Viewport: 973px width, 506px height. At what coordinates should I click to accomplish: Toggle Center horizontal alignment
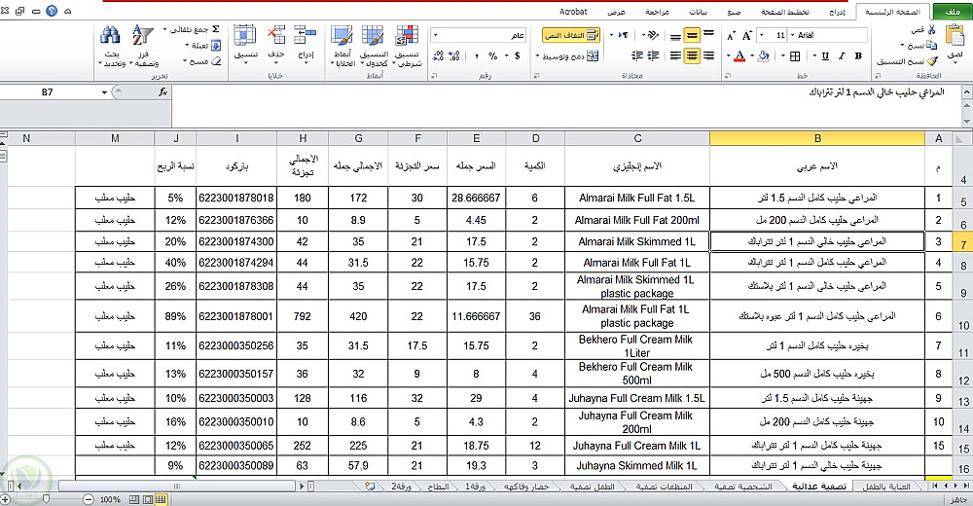pyautogui.click(x=691, y=55)
